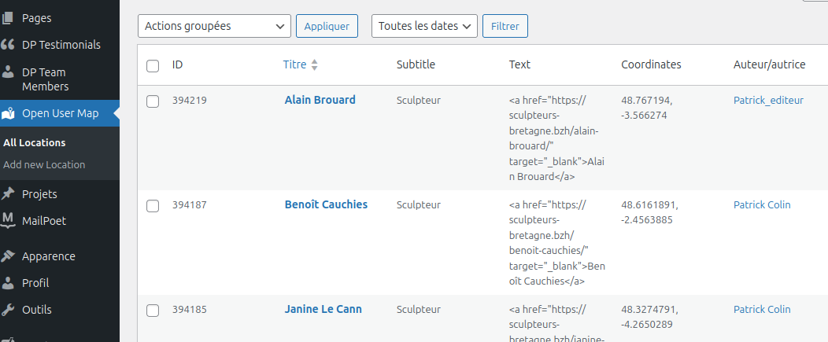Click the Open User Map icon
Viewport: 828px width, 342px height.
click(9, 113)
